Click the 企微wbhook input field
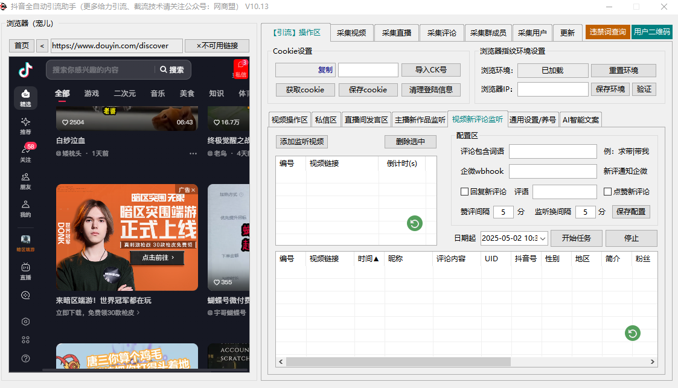Screen dimensions: 678x388 552,171
